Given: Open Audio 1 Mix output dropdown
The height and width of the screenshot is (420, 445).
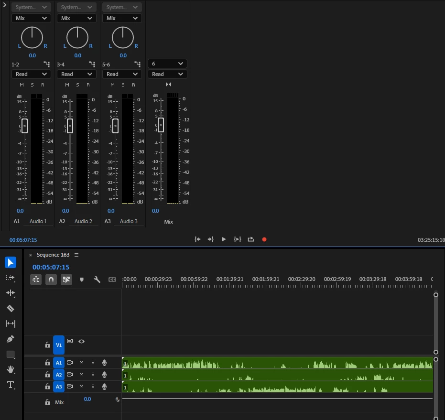Looking at the screenshot, I should [31, 18].
